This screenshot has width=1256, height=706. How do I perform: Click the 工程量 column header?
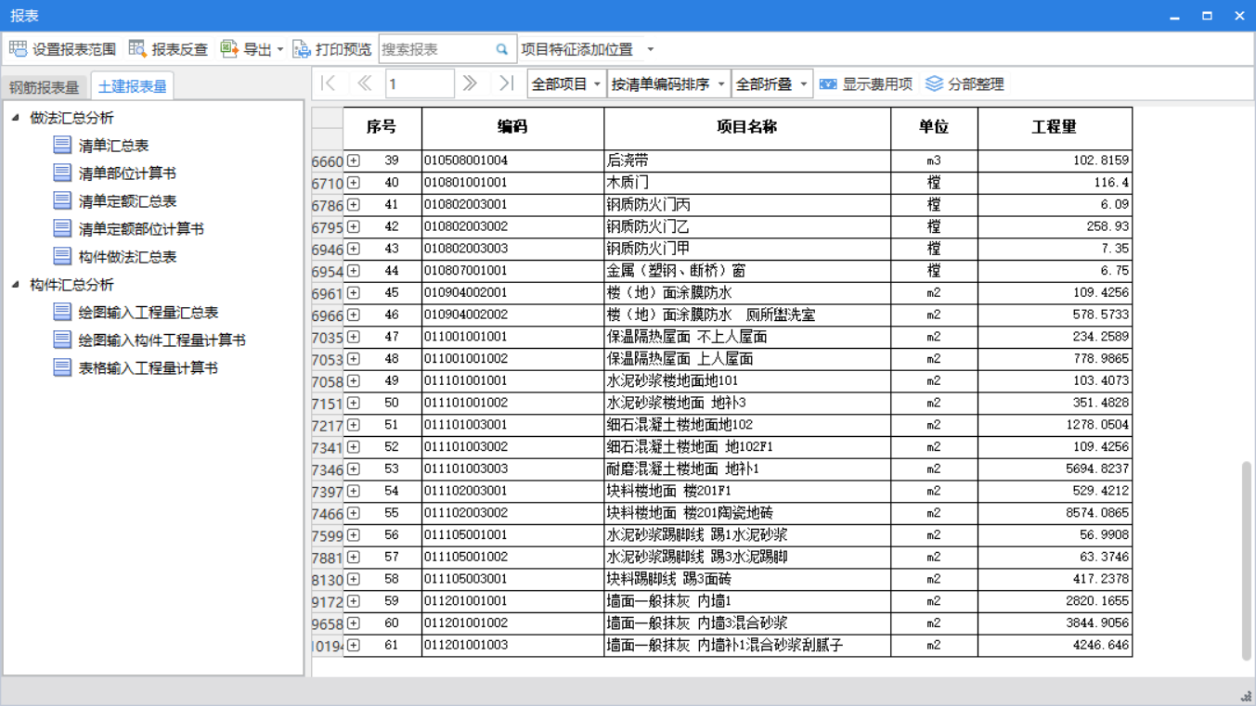1055,127
